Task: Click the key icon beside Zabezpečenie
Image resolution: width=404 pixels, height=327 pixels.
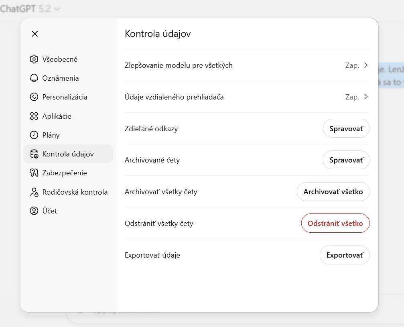Action: coord(34,173)
